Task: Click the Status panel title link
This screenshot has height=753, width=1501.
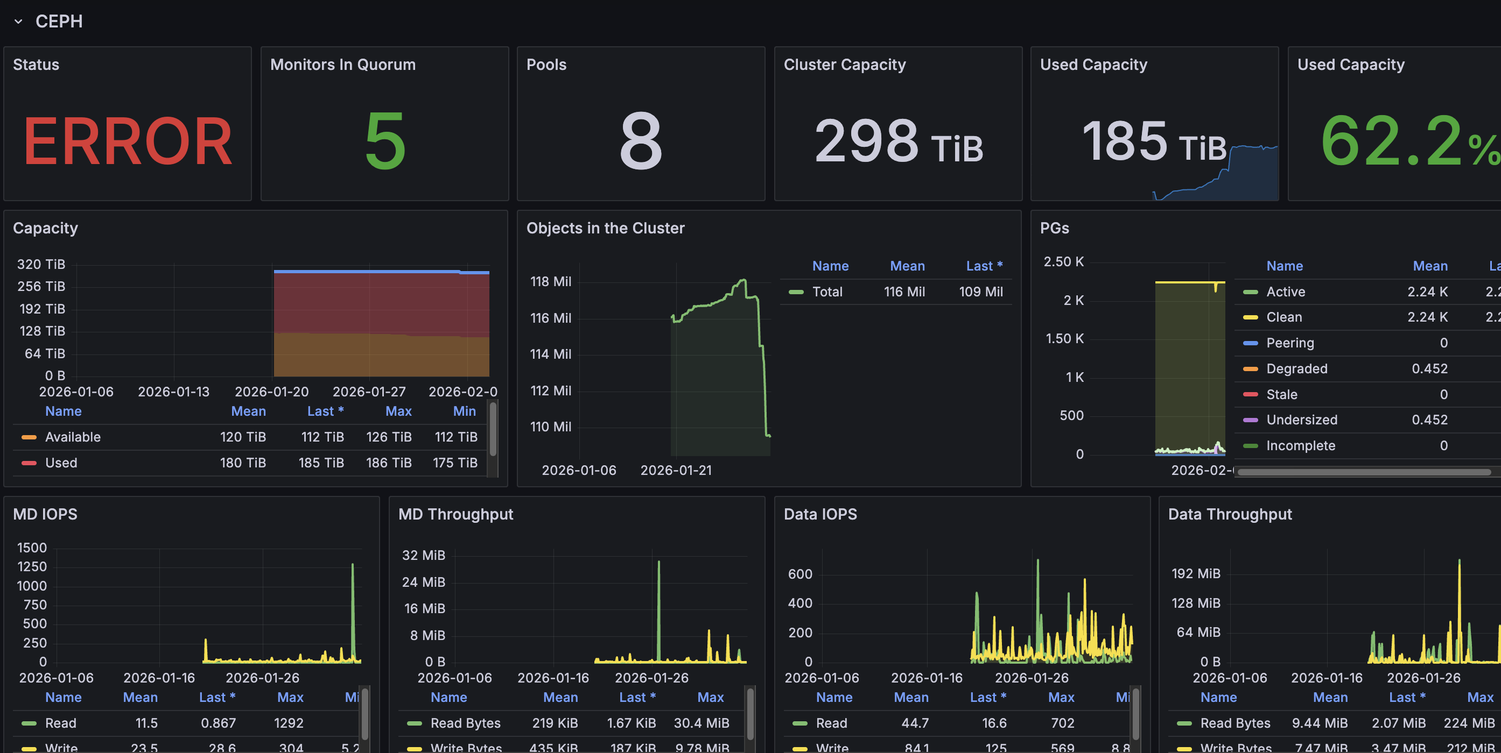Action: pyautogui.click(x=36, y=65)
